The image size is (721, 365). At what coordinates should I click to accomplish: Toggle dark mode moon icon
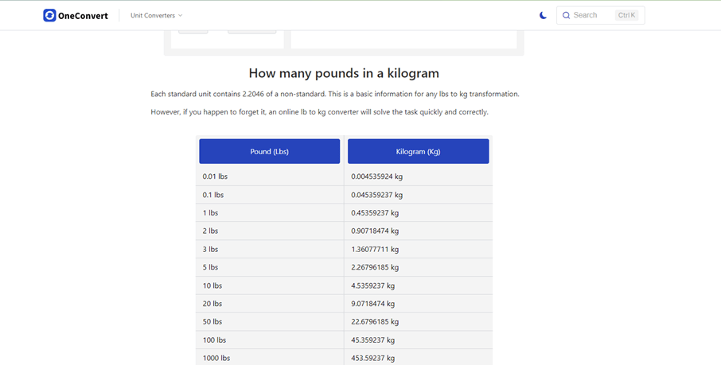[x=543, y=15]
